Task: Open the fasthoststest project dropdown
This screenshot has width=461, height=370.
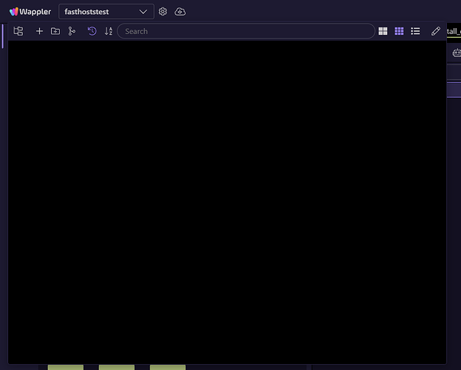Action: (106, 12)
